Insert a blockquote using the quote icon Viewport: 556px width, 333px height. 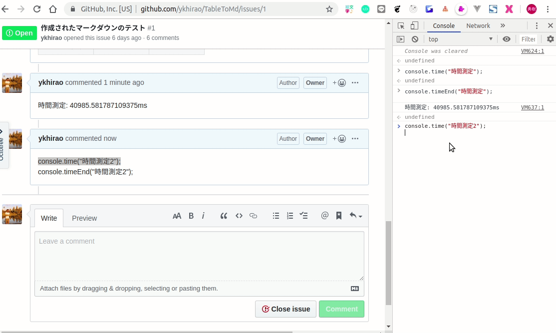click(x=223, y=216)
